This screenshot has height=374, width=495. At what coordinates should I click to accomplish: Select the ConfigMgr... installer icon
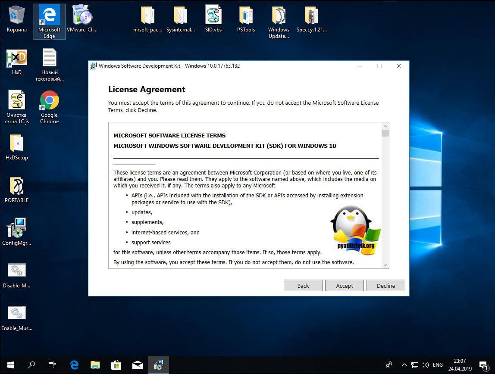17,232
